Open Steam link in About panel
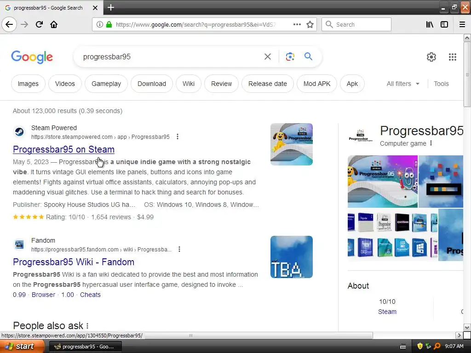 point(387,312)
